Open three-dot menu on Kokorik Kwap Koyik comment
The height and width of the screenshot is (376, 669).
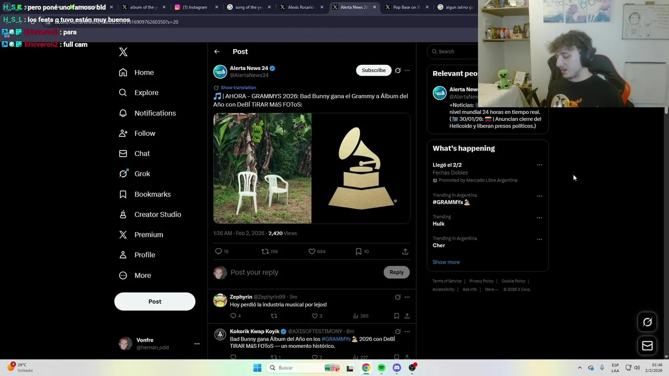pyautogui.click(x=407, y=332)
